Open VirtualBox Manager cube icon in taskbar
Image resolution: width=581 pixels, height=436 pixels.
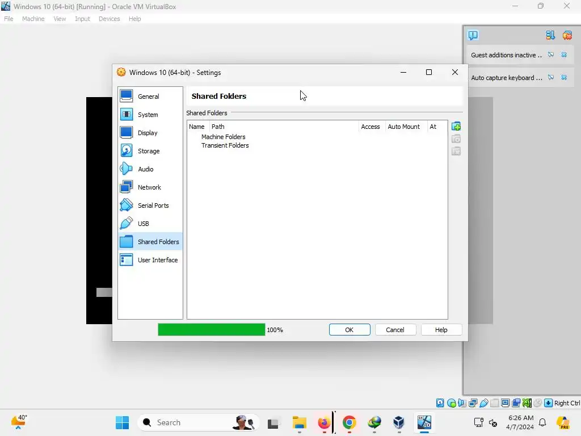(399, 422)
